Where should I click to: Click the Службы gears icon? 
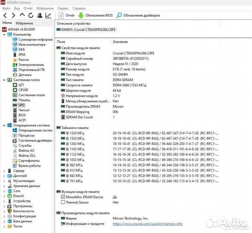[x=15, y=145]
